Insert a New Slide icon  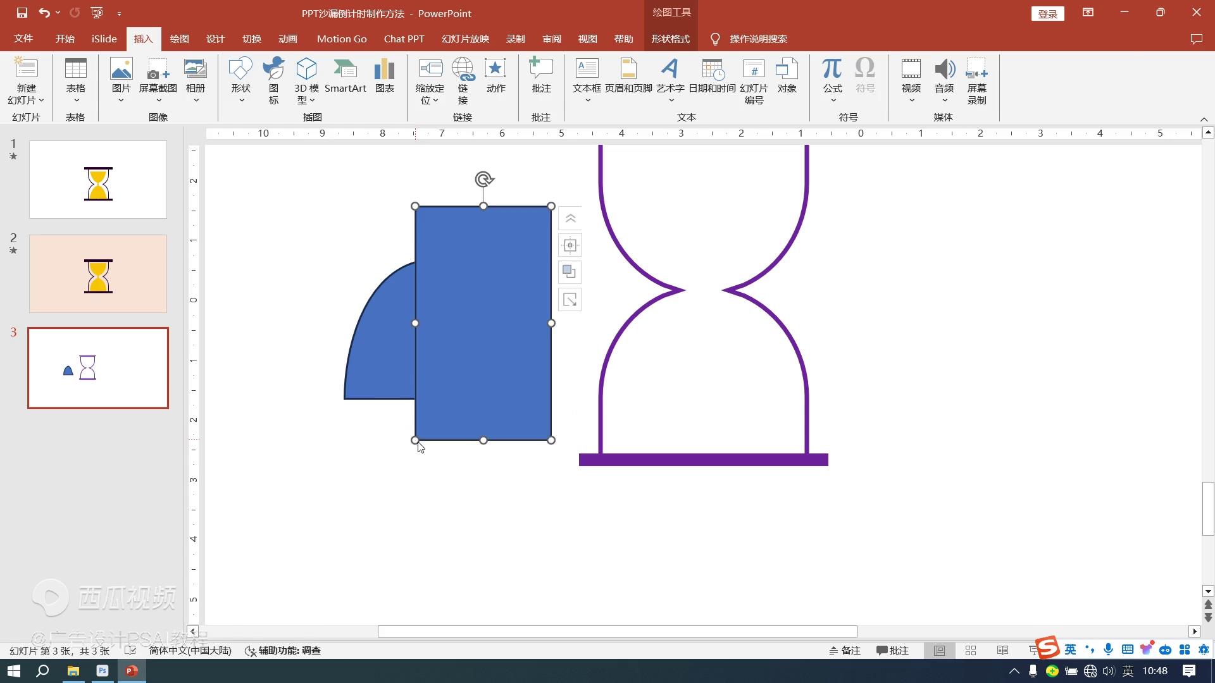point(26,69)
